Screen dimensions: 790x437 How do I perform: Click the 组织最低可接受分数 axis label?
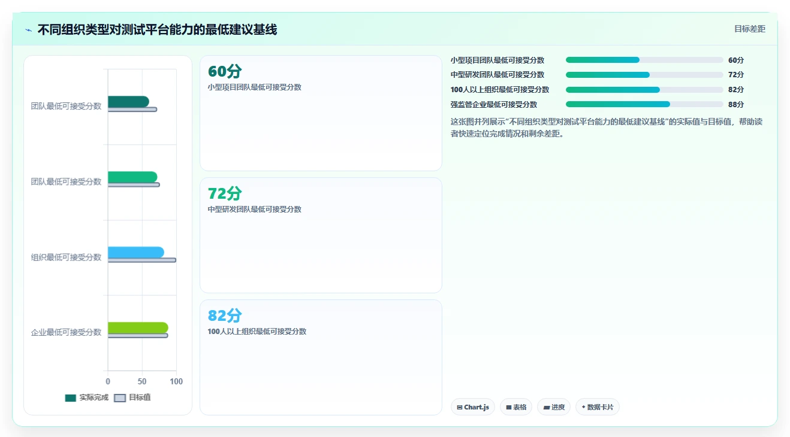pyautogui.click(x=66, y=257)
